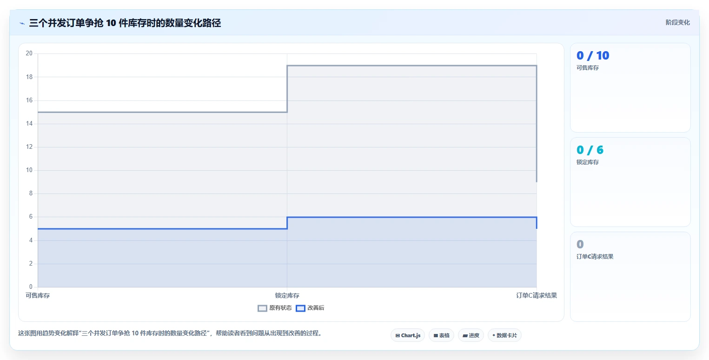Click the 锁定库存 x-axis label
The width and height of the screenshot is (709, 360).
pyautogui.click(x=287, y=295)
